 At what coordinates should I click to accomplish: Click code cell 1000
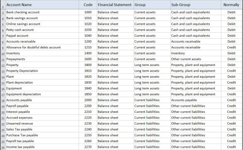coord(88,12)
